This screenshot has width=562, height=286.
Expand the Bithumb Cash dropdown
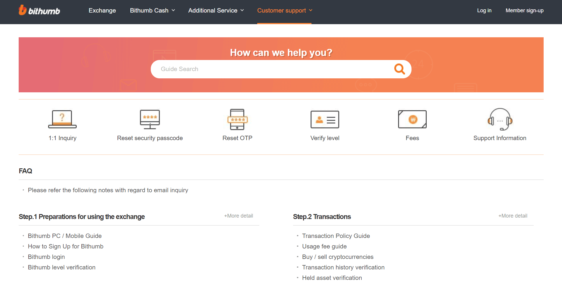(153, 10)
